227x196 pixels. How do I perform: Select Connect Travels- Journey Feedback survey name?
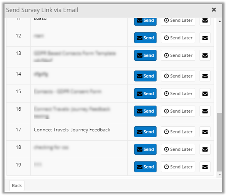72,130
